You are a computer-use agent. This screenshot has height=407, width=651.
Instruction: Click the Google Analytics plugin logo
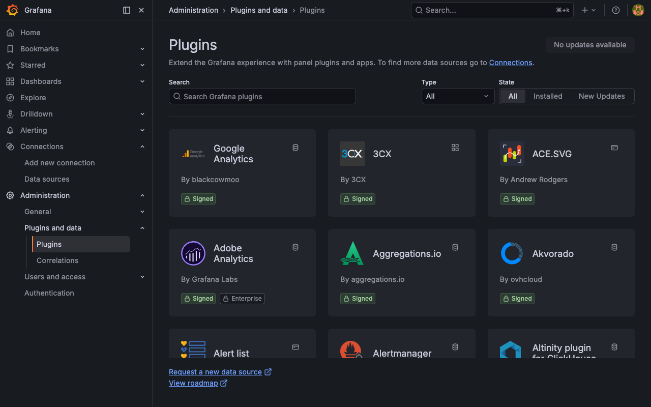pyautogui.click(x=193, y=154)
